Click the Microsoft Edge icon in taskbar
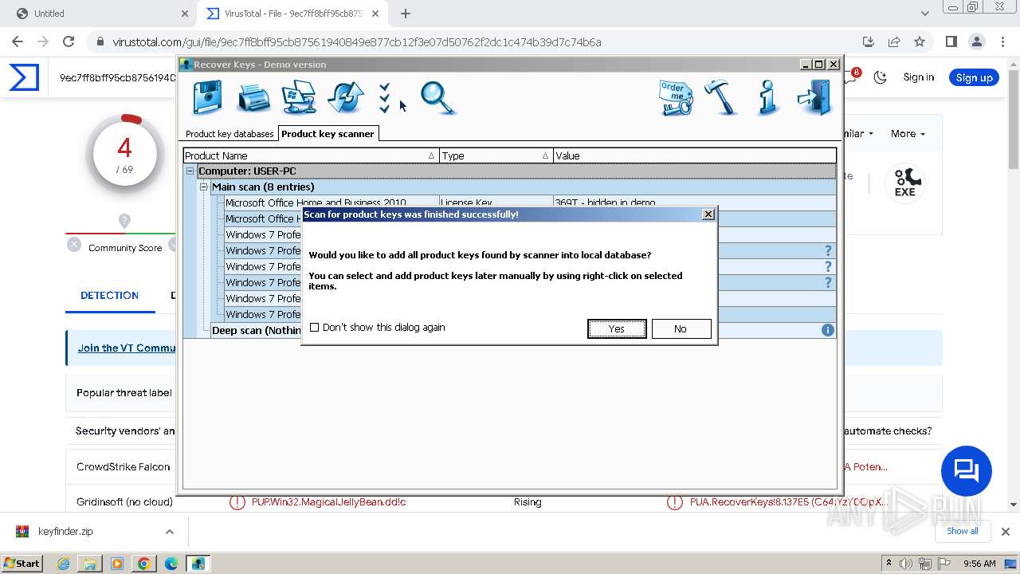The image size is (1020, 574). (x=171, y=564)
